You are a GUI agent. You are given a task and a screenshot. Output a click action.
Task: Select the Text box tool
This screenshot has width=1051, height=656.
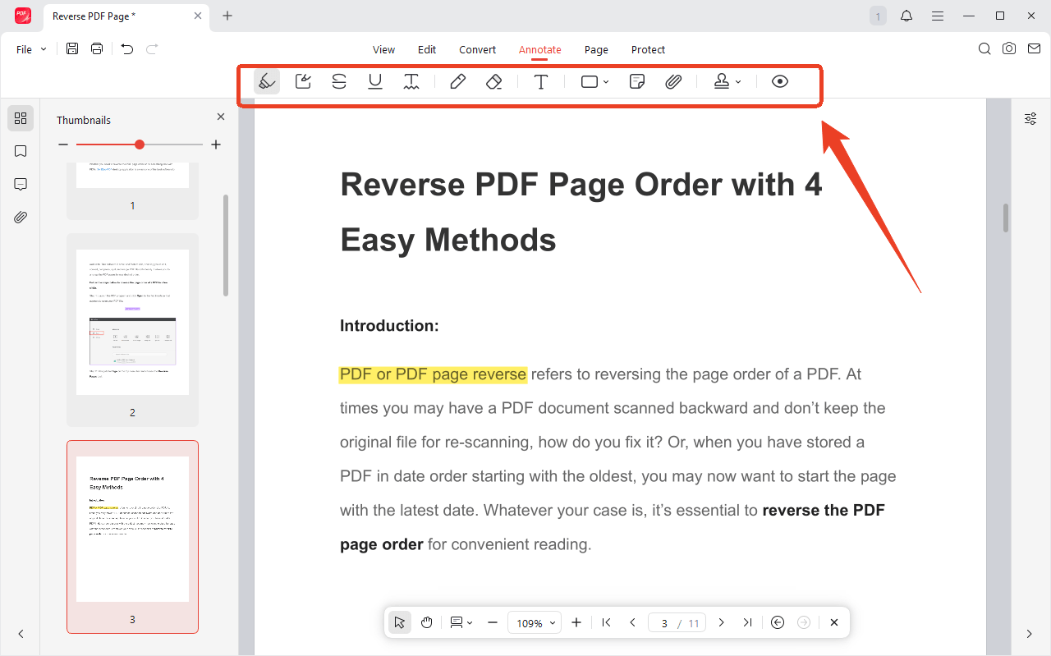point(541,81)
